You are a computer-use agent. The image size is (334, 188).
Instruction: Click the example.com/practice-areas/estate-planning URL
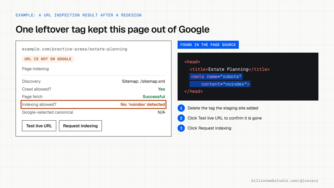coord(75,49)
